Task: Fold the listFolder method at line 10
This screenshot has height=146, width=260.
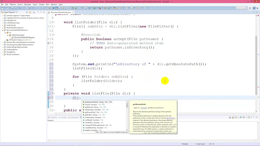Action: pyautogui.click(x=54, y=22)
